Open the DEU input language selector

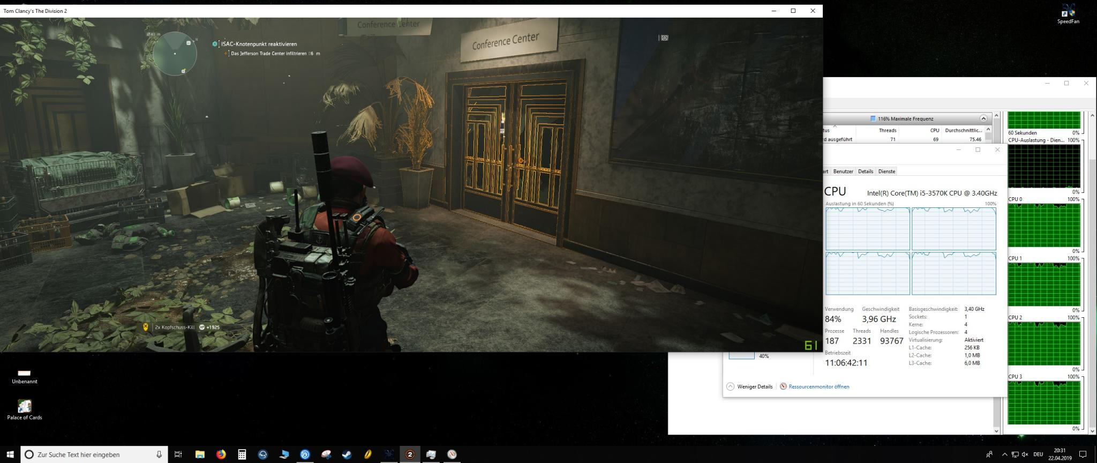1038,454
